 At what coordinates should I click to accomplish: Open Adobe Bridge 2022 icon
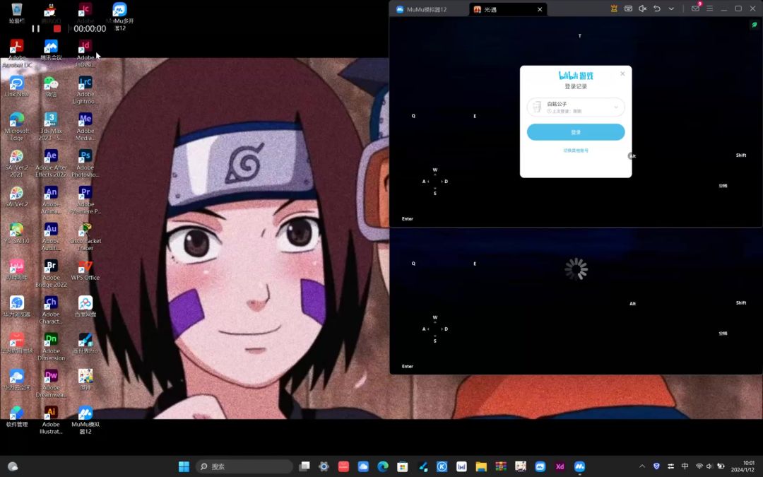point(51,273)
